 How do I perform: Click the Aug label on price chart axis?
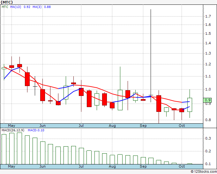click(112, 126)
